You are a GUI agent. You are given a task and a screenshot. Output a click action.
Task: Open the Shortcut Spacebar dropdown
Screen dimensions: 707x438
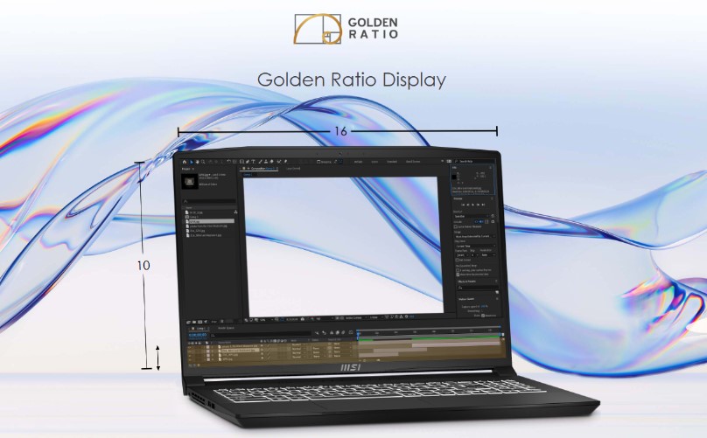(x=472, y=216)
